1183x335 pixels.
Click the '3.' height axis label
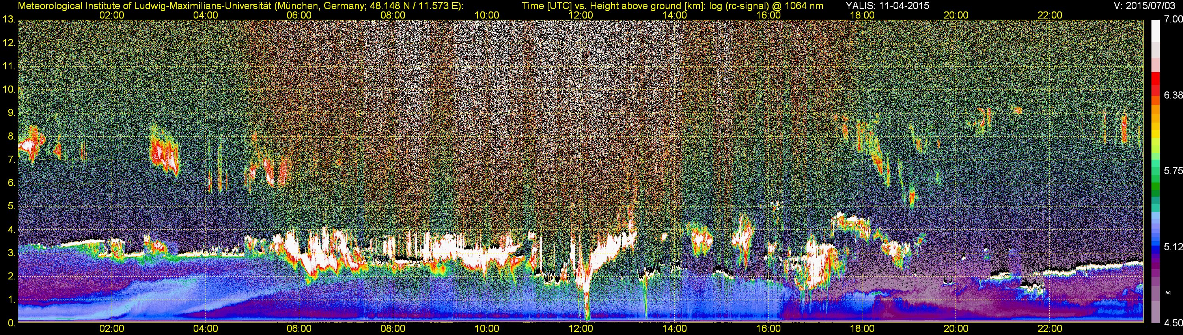(11, 253)
